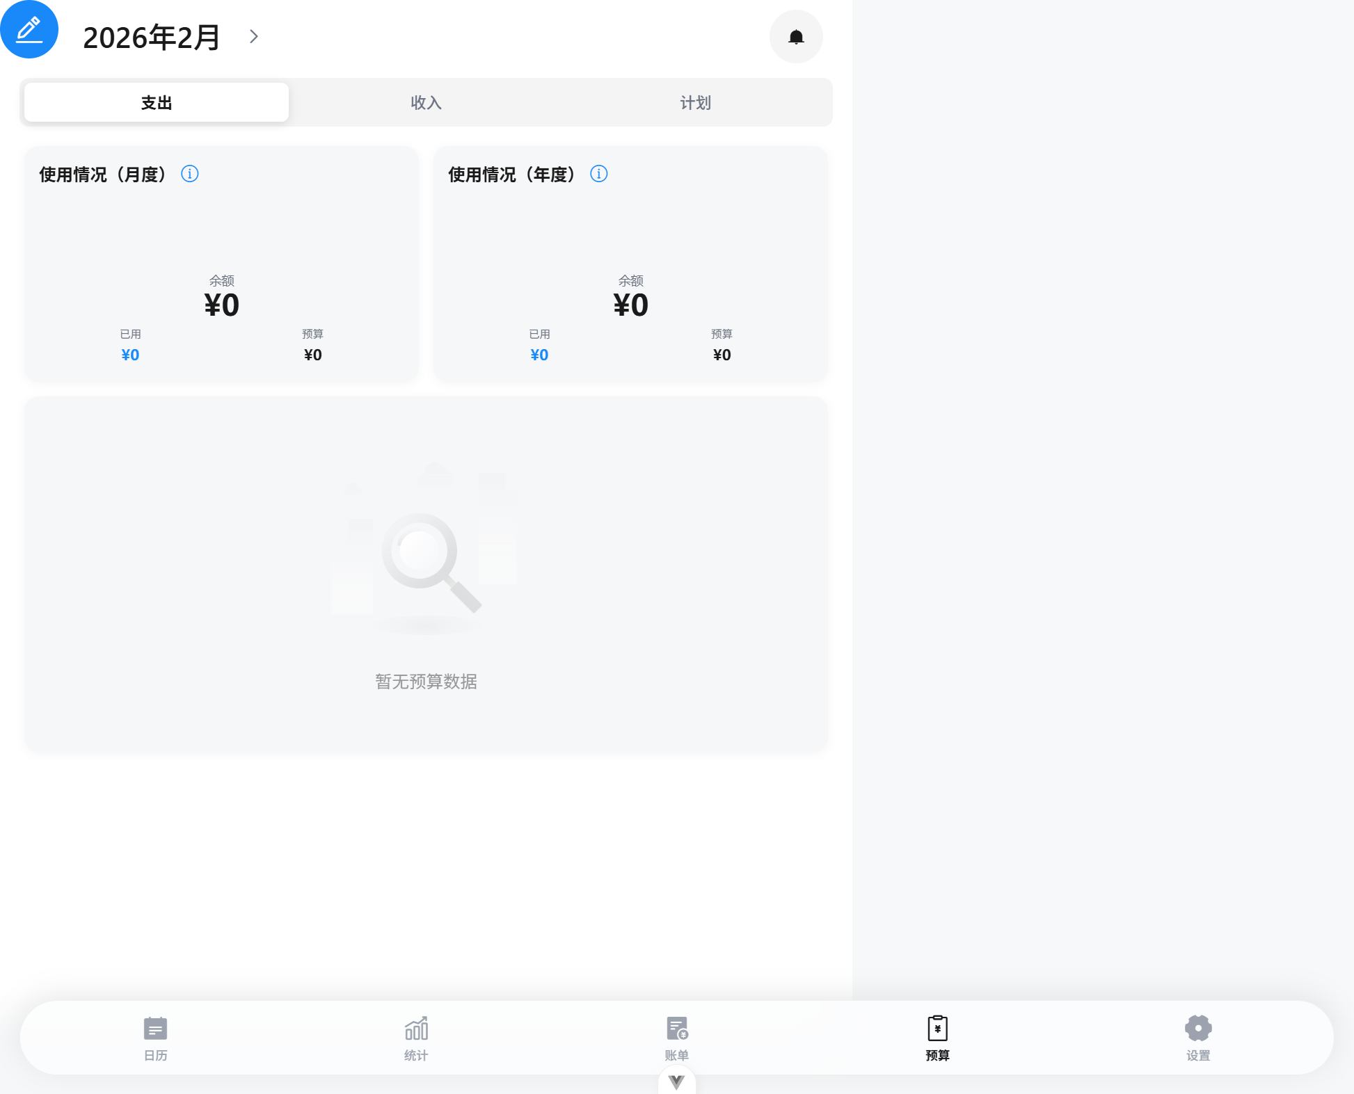Image resolution: width=1354 pixels, height=1094 pixels.
Task: Switch to the 收入 income segment
Action: pyautogui.click(x=426, y=103)
